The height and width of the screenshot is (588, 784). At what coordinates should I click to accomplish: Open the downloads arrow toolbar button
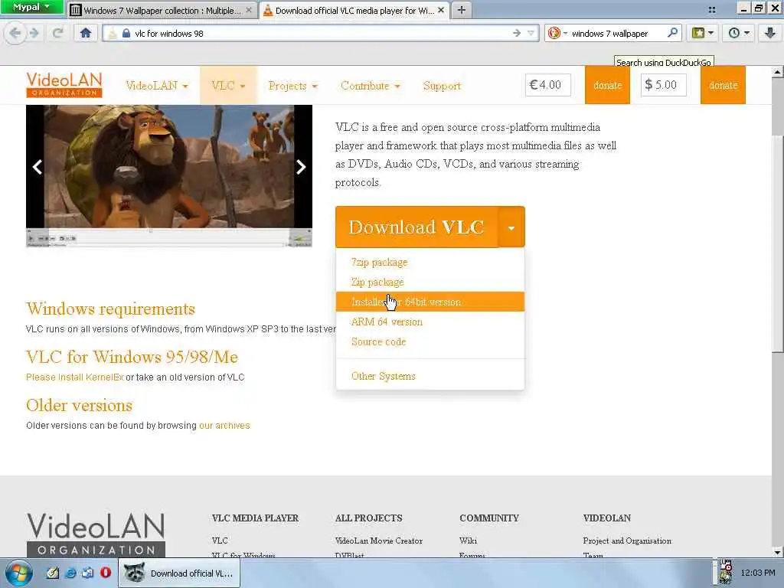tap(769, 34)
